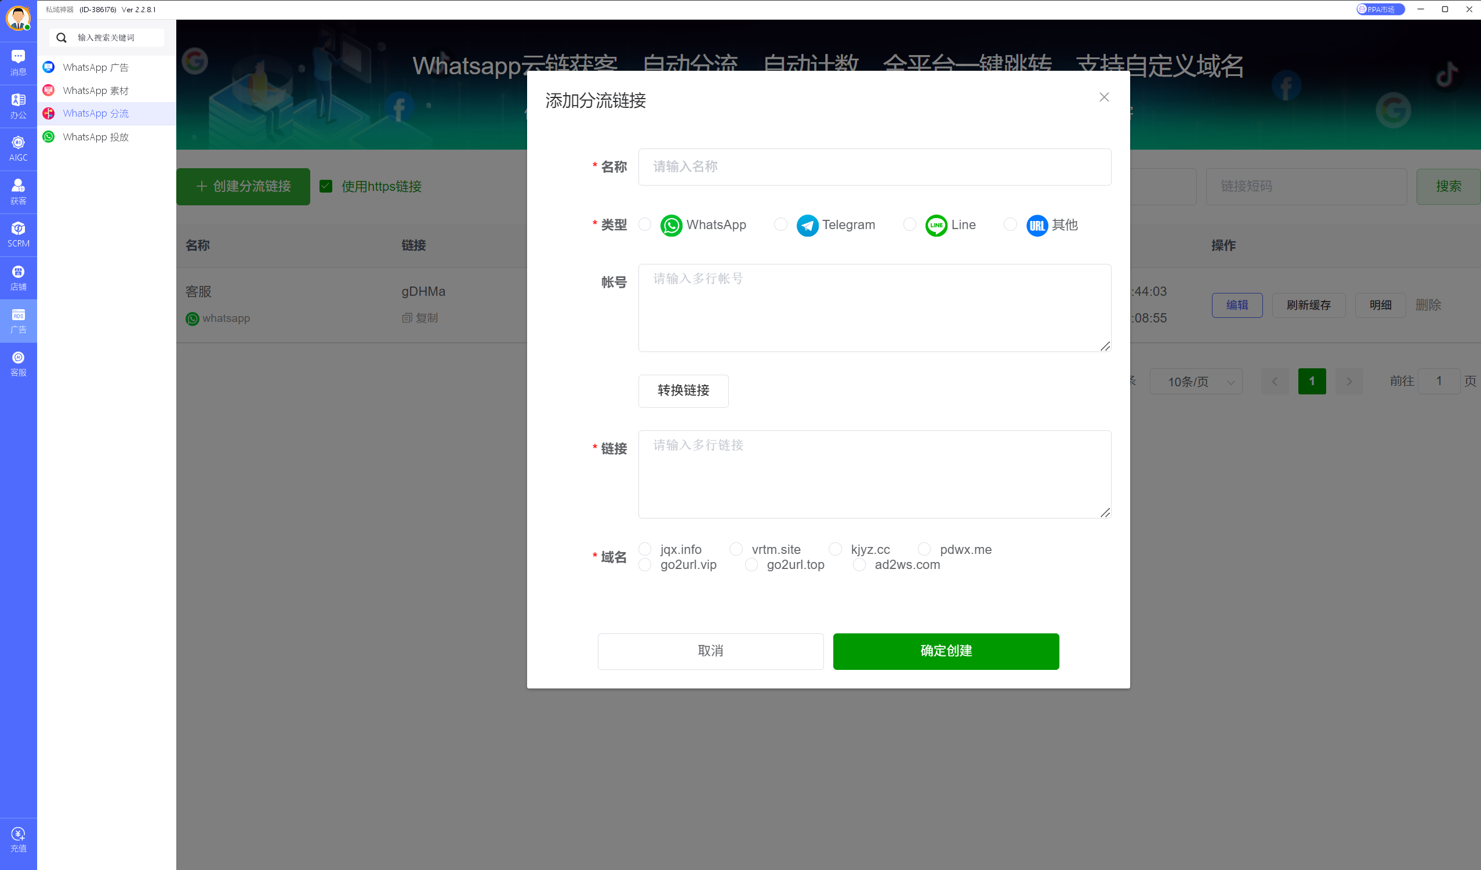Click the 转换链接 button
Image resolution: width=1481 pixels, height=870 pixels.
683,390
